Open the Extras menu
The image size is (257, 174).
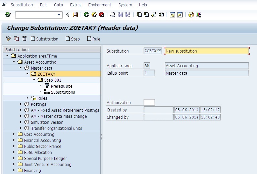[75, 5]
